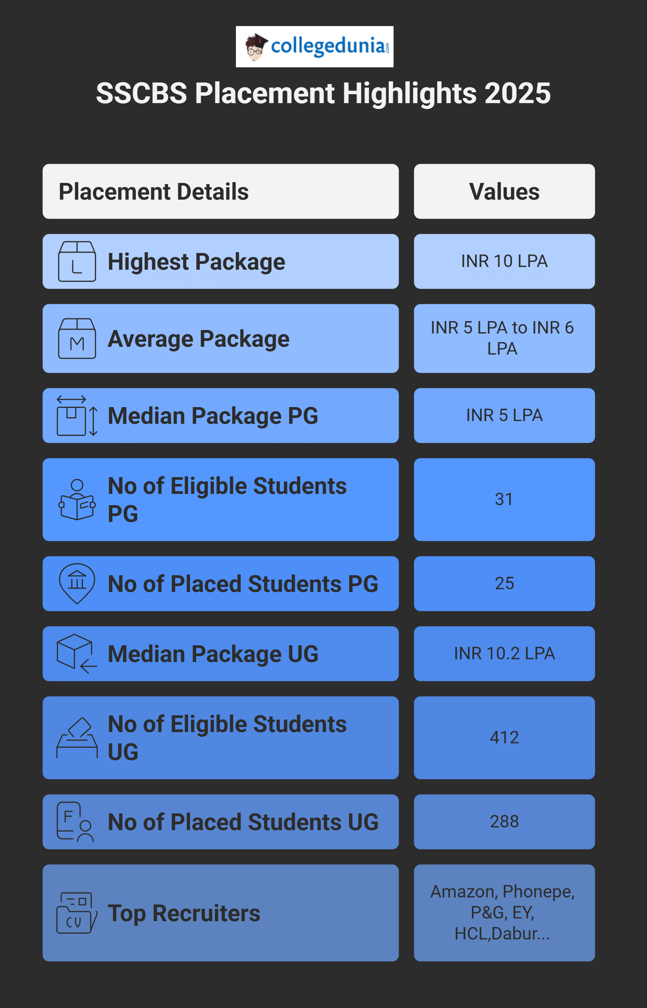Click the M box icon beside Average Package
The width and height of the screenshot is (647, 1008).
click(x=77, y=339)
